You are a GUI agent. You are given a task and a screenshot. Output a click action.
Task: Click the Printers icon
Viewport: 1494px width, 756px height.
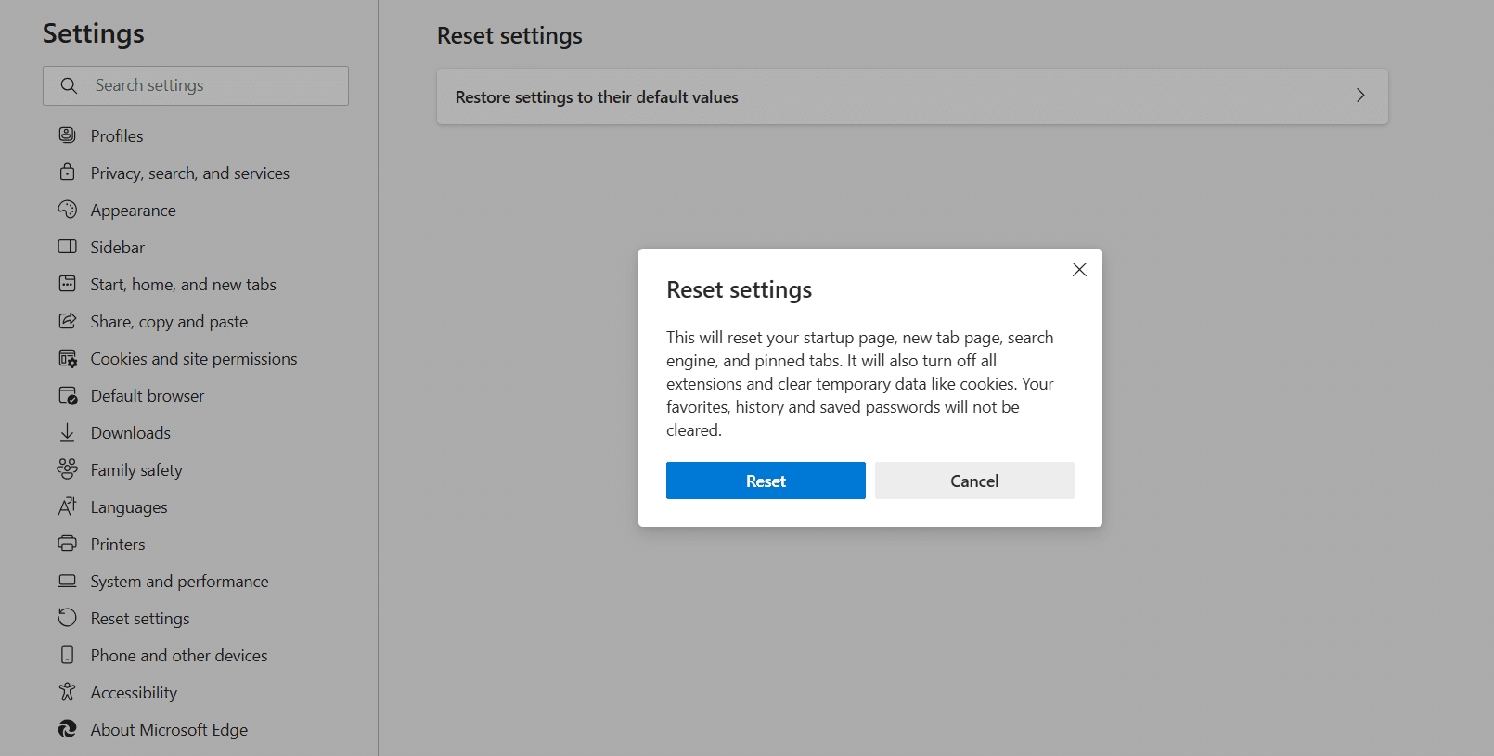coord(68,544)
